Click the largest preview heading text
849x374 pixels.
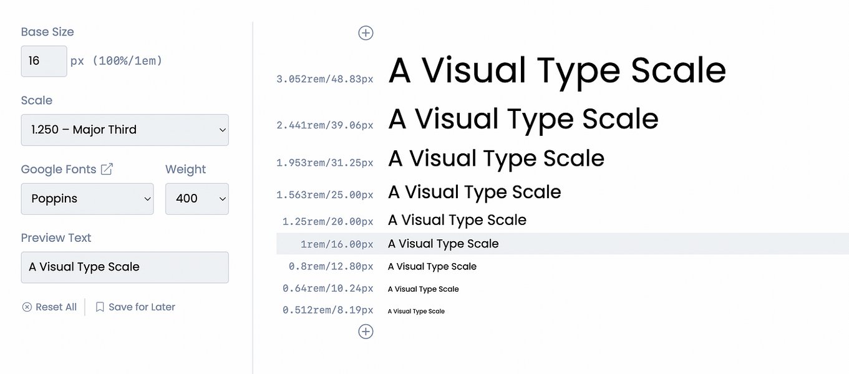pos(556,70)
